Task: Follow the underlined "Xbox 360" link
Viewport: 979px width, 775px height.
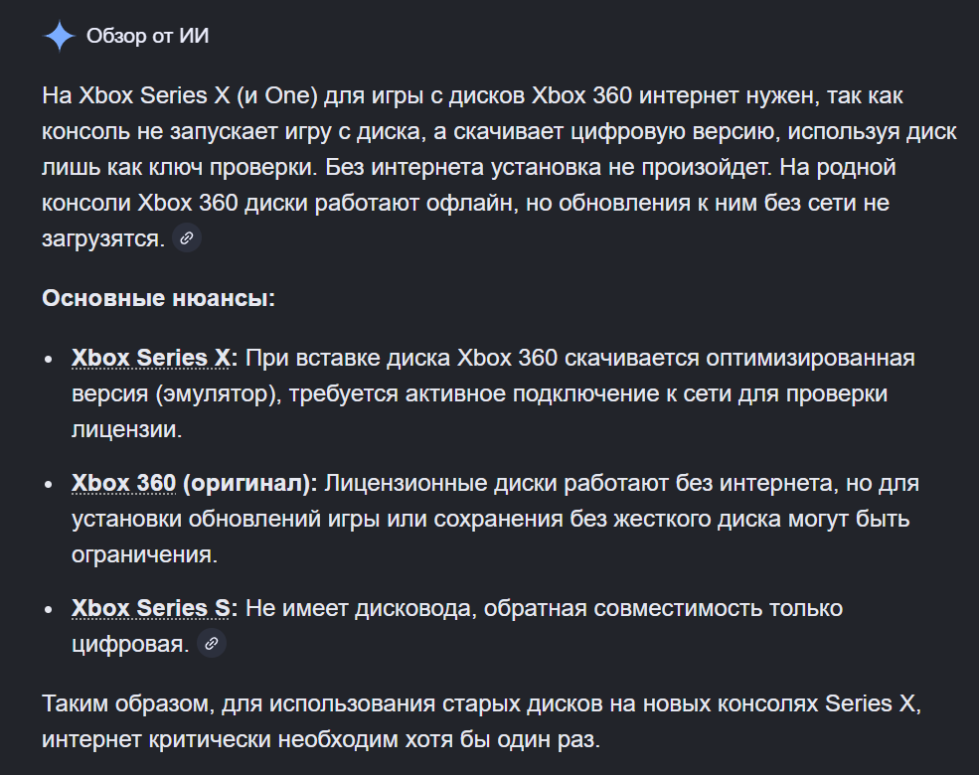Action: [123, 484]
